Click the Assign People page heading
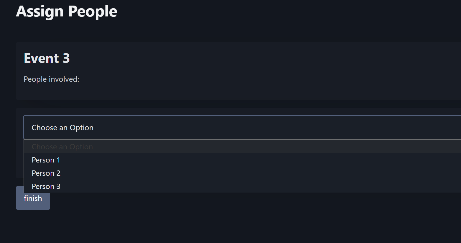Screen dimensions: 461x243 (x=66, y=11)
